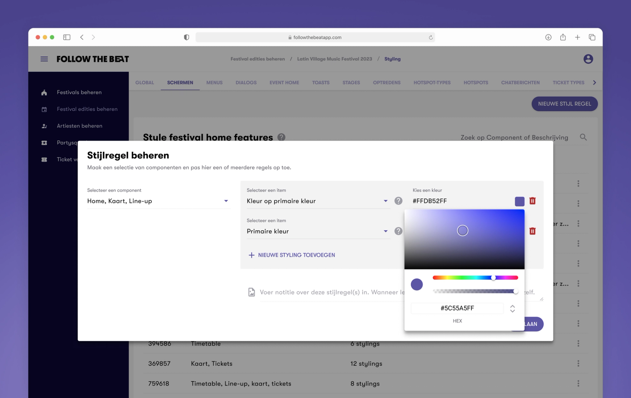631x398 pixels.
Task: Click the hue slider in the color picker
Action: tap(475, 278)
